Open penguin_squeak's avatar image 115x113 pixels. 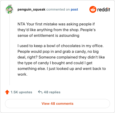(x=9, y=9)
